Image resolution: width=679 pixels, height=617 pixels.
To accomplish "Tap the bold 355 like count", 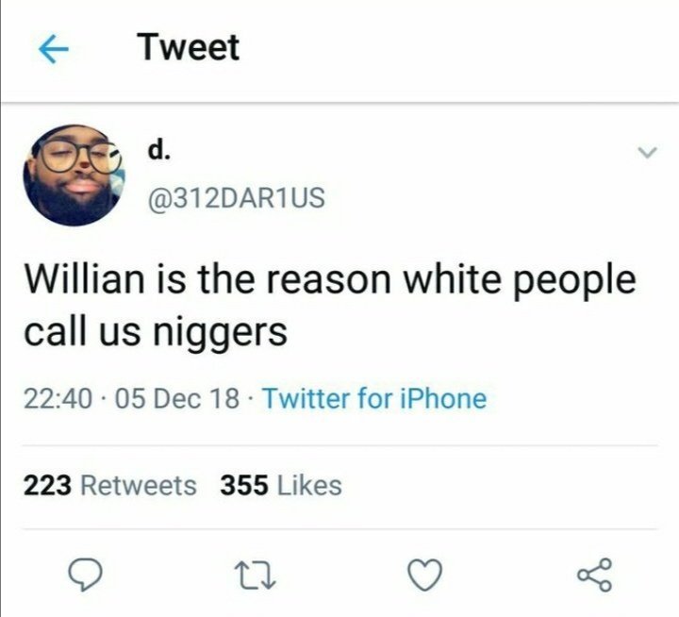I will click(x=244, y=485).
